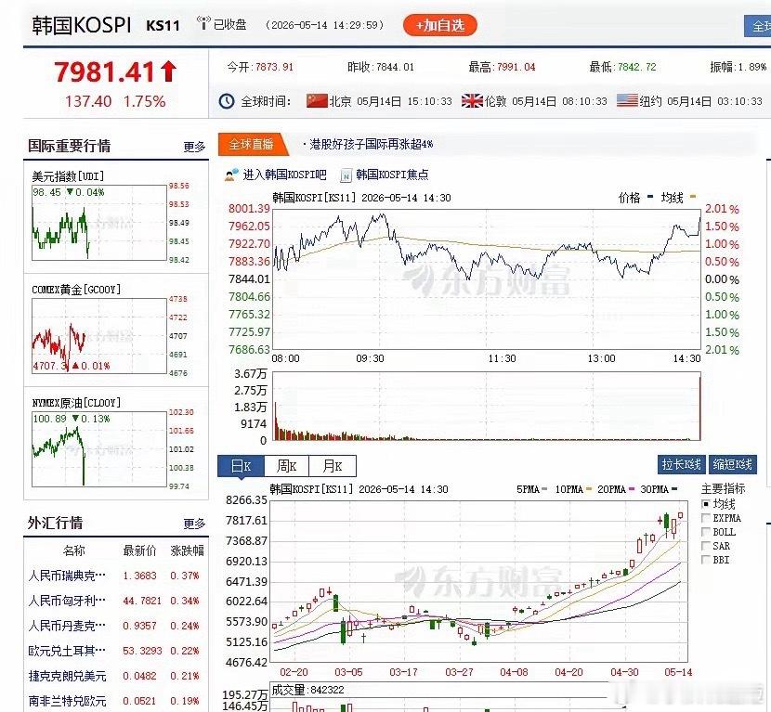Image resolution: width=771 pixels, height=712 pixels.
Task: Click the 欧元兑土耳其… forex row
Action: [116, 651]
